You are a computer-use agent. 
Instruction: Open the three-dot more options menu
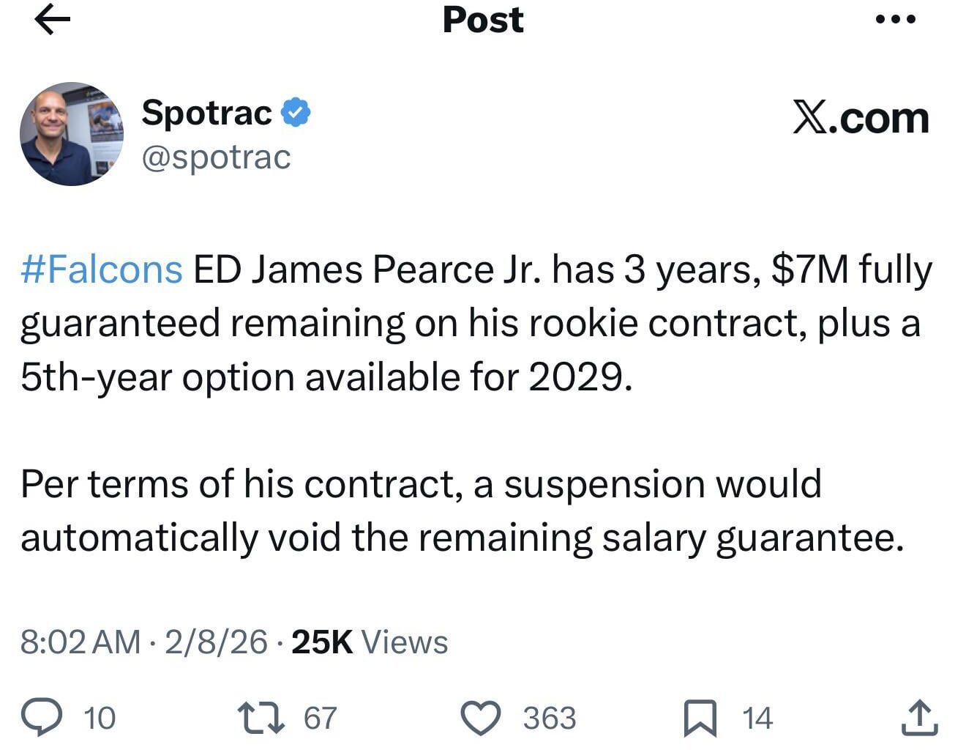pyautogui.click(x=895, y=20)
